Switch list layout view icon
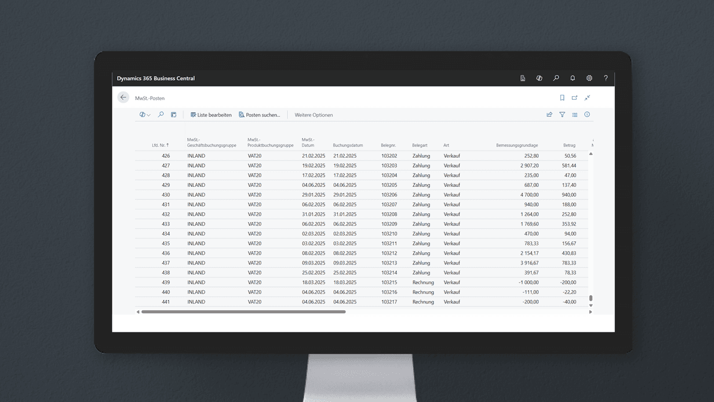The width and height of the screenshot is (714, 402). (574, 115)
